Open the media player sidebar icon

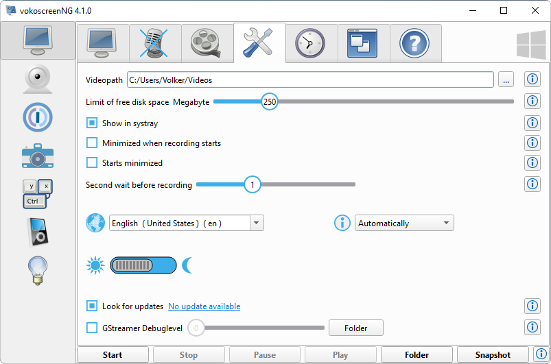tap(38, 232)
